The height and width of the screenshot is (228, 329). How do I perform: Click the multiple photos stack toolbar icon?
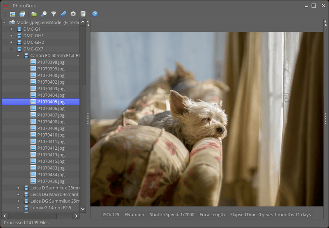[x=22, y=14]
